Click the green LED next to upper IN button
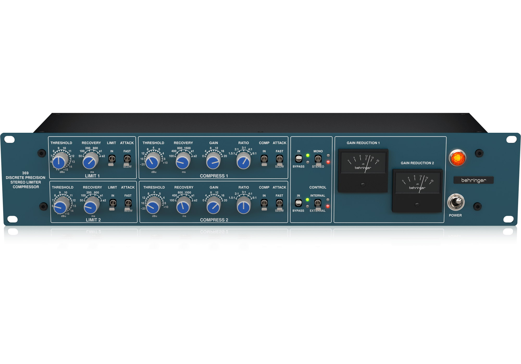521x364 pixels. tap(308, 155)
